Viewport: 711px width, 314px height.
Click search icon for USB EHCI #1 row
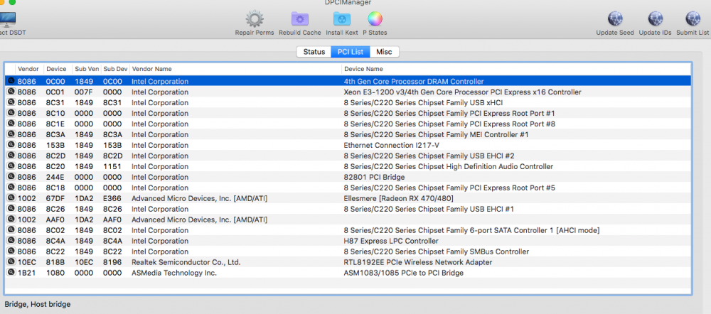tap(11, 209)
